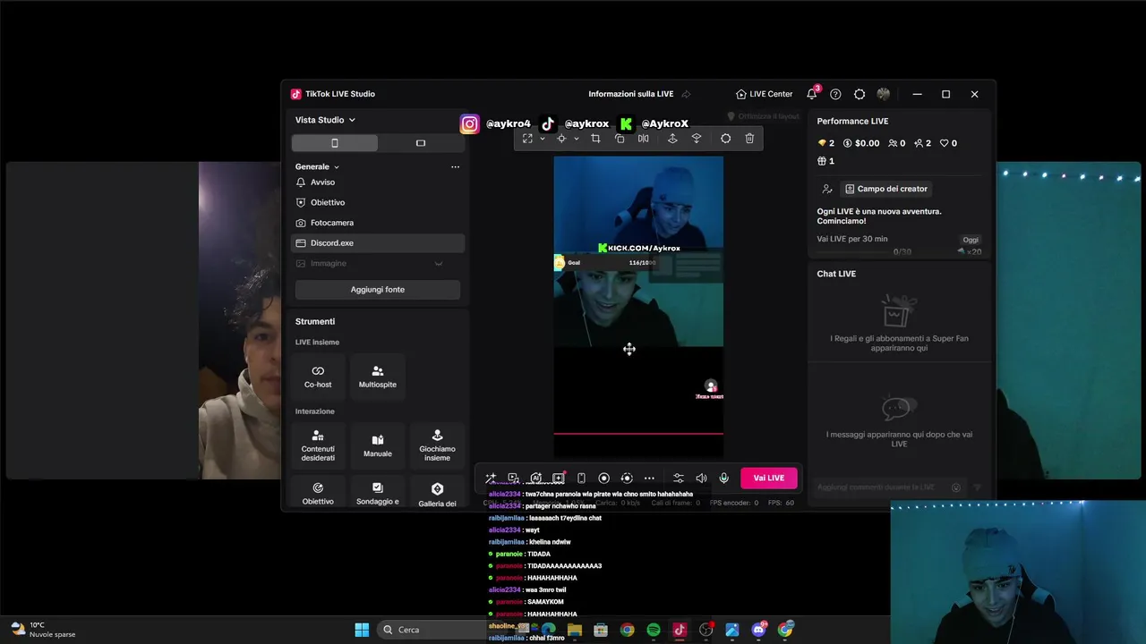1146x644 pixels.
Task: Open the source settings gear
Action: tap(725, 139)
